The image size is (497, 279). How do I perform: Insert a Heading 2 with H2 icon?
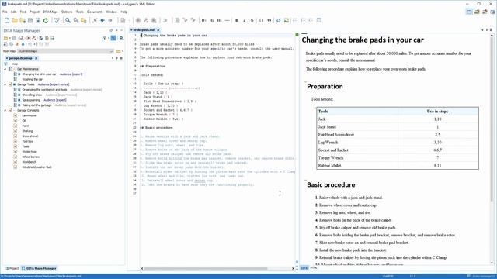(x=211, y=21)
